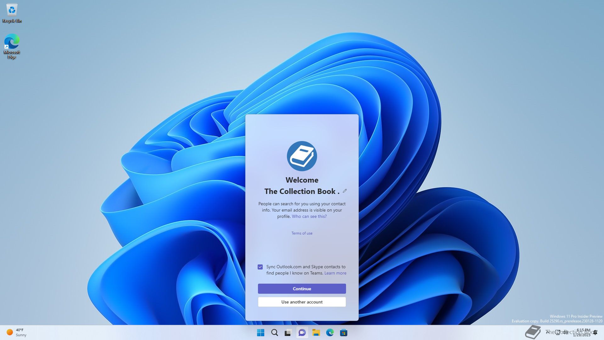Open Microsoft Store from the taskbar
This screenshot has width=604, height=340.
(x=344, y=332)
